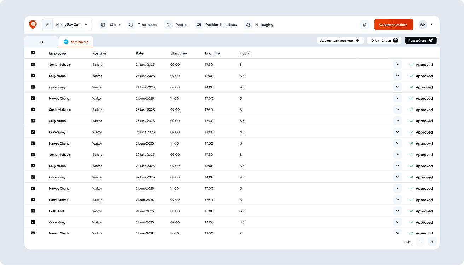Click the Rate column header
Viewport: 464px width, 265px height.
[x=140, y=53]
